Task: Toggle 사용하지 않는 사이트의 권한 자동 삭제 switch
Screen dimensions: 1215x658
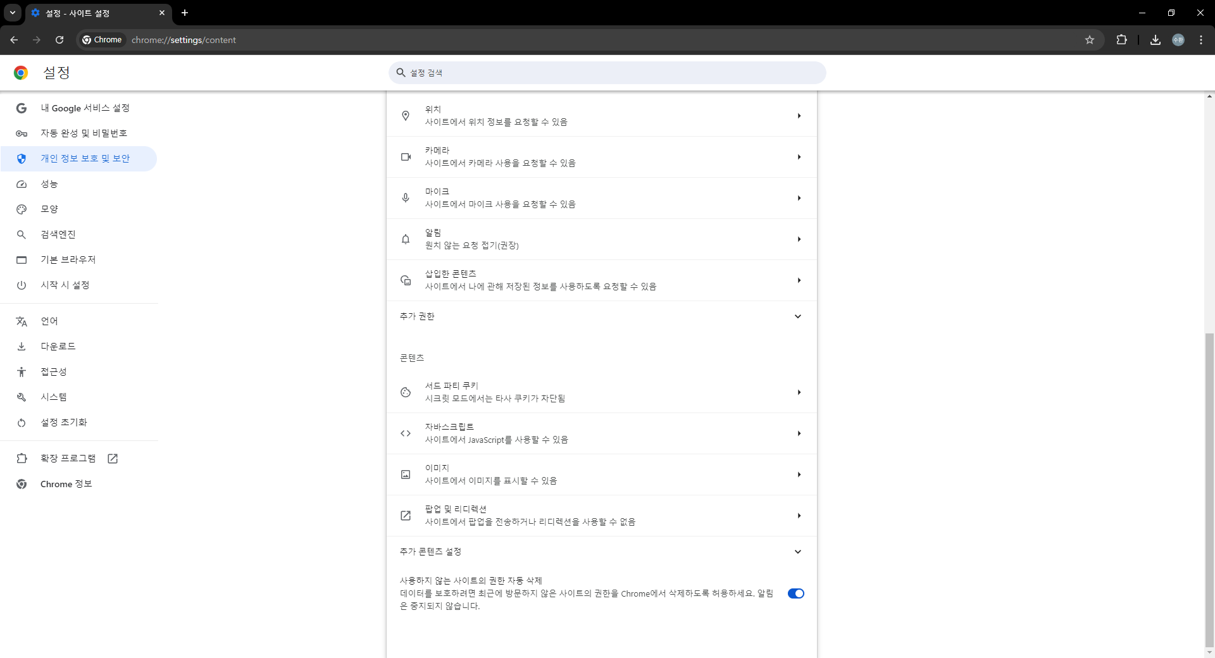Action: [x=795, y=593]
